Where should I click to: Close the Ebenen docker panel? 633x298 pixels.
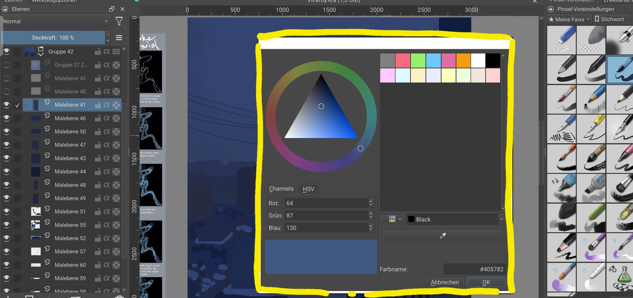[123, 9]
